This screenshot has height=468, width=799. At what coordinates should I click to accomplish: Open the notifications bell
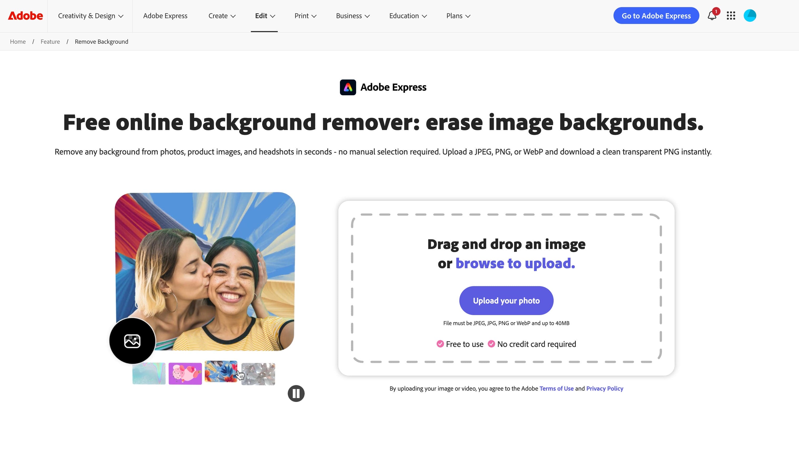[x=712, y=16]
